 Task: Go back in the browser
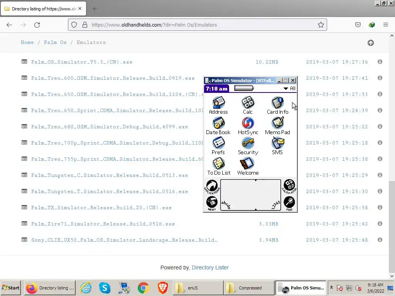click(x=9, y=25)
